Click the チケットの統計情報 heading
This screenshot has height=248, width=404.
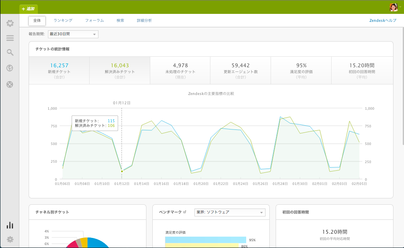[52, 49]
